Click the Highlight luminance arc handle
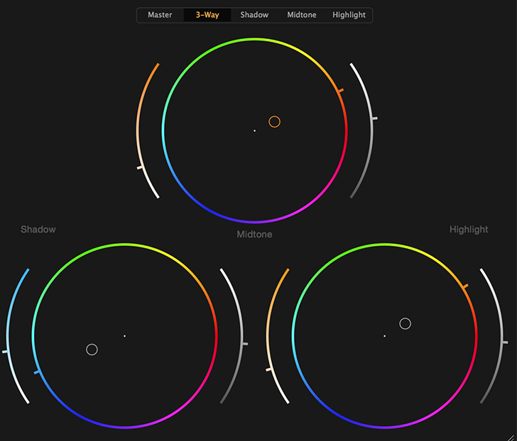This screenshot has width=517, height=441. pyautogui.click(x=505, y=342)
